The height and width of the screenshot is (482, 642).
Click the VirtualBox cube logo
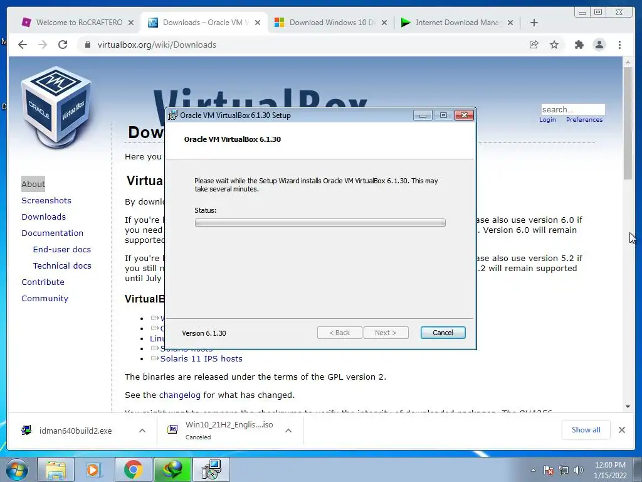tap(56, 107)
